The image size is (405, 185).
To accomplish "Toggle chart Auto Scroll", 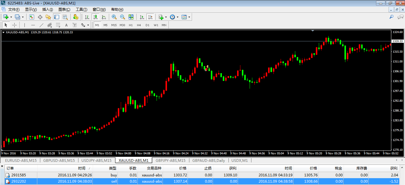I will [142, 17].
